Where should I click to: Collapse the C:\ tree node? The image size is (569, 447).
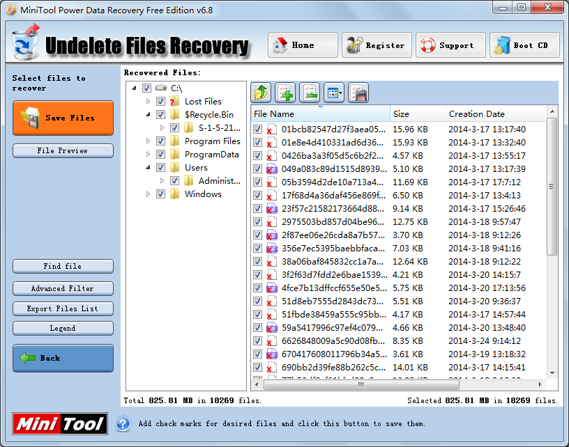135,88
